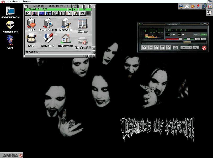
Task: Click the '160' kbps bitrate value
Action: click(168, 34)
